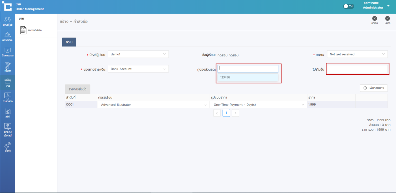
Task: Expand the Bank Account payment channel dropdown
Action: (138, 69)
